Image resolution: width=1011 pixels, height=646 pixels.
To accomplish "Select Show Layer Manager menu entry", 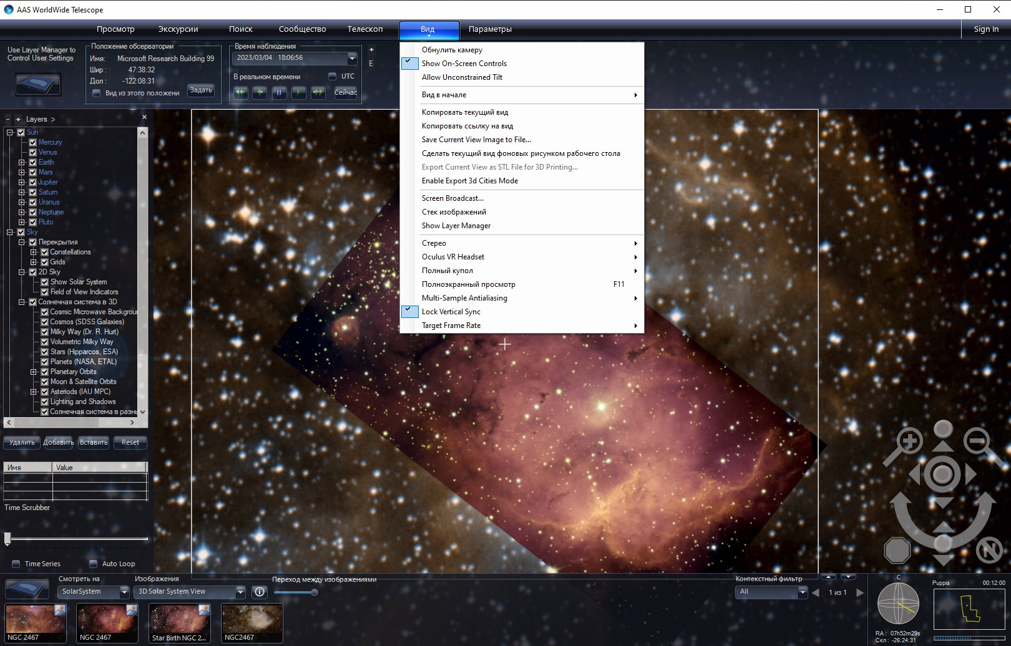I will (x=456, y=226).
